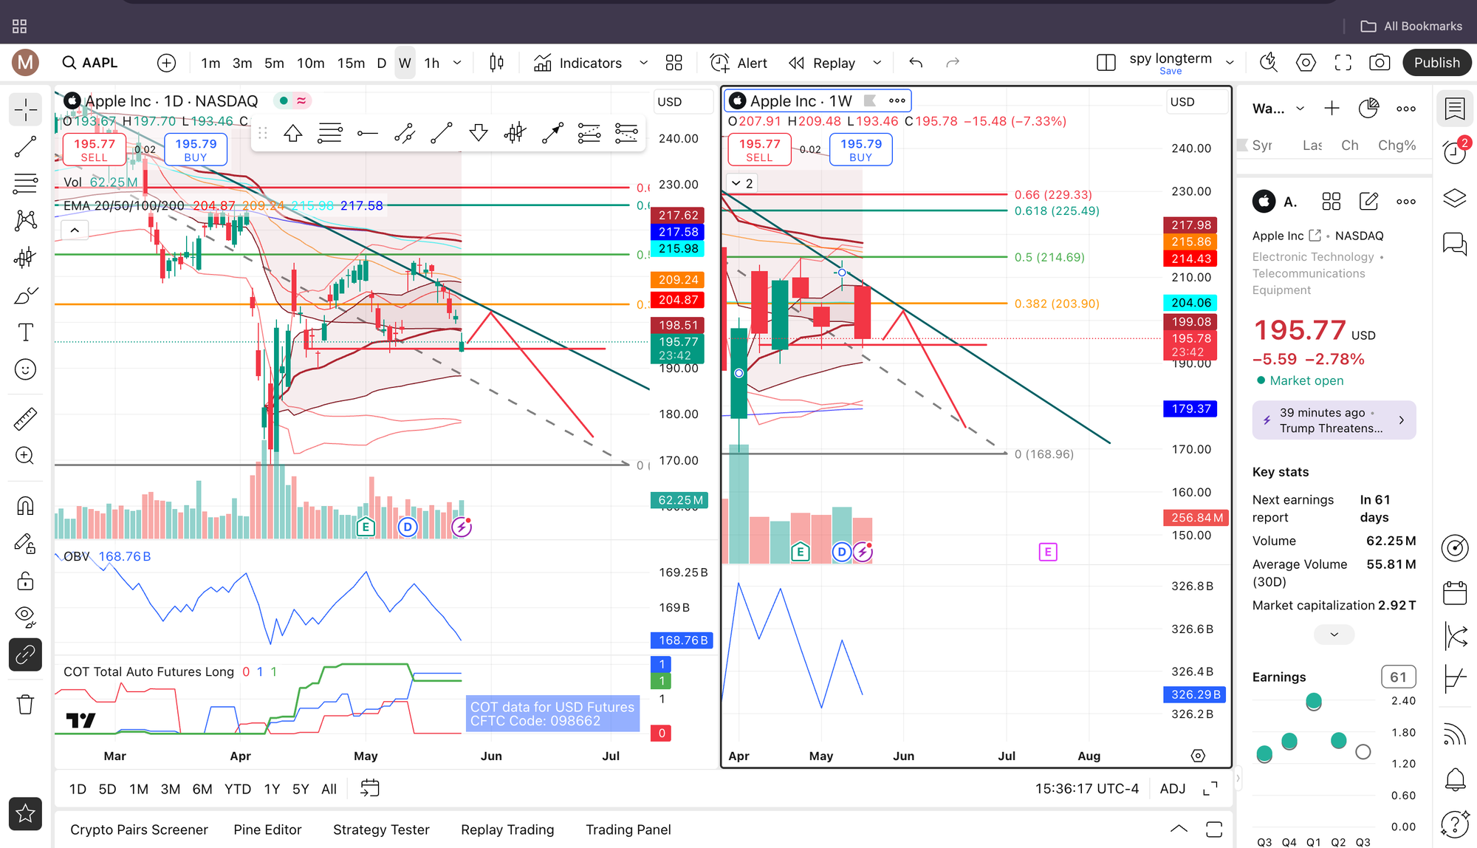The image size is (1477, 848).
Task: Open the spy longterm layout dropdown
Action: point(1230,63)
